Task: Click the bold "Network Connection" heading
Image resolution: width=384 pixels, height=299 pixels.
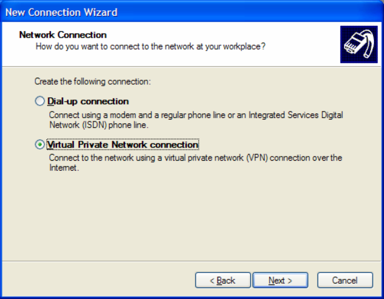Action: (63, 35)
